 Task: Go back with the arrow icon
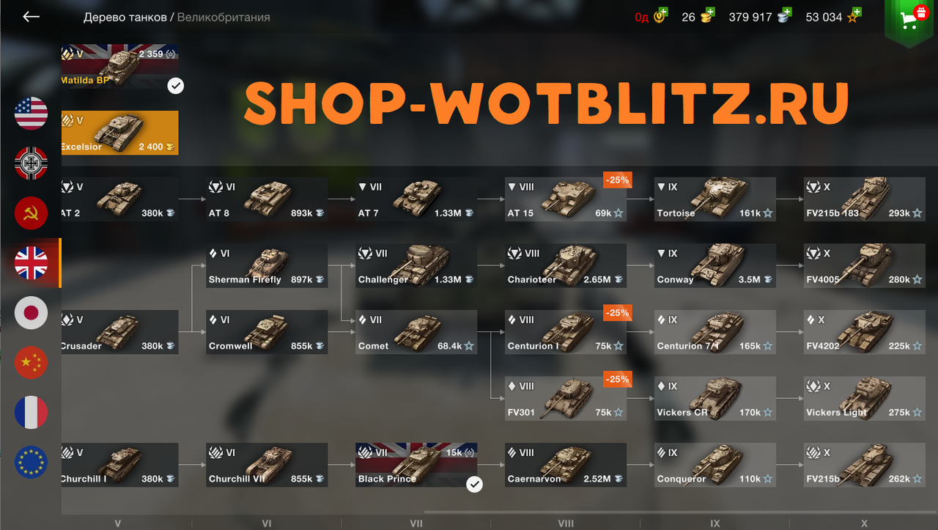(31, 17)
